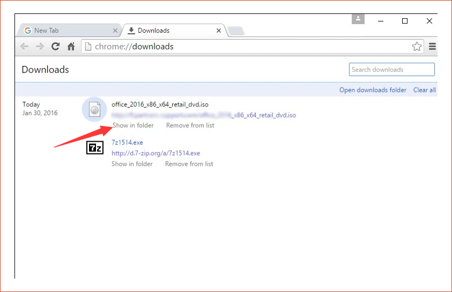This screenshot has height=292, width=452.
Task: Click the browser forward arrow button
Action: tap(40, 47)
